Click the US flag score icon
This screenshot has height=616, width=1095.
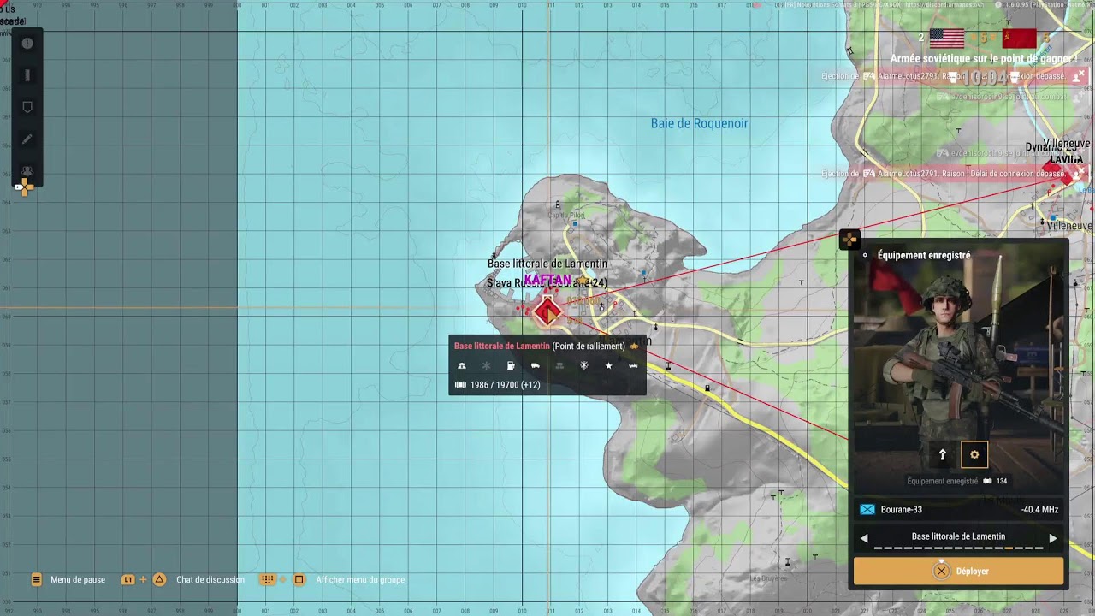point(947,38)
